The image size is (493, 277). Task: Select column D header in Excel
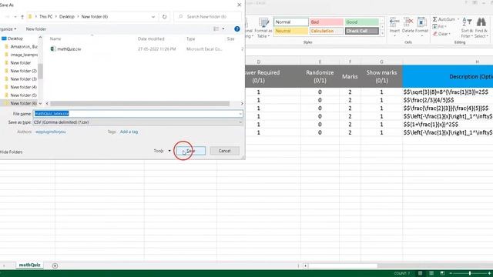[259, 62]
